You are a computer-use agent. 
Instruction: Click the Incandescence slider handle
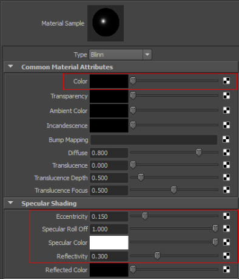point(133,125)
